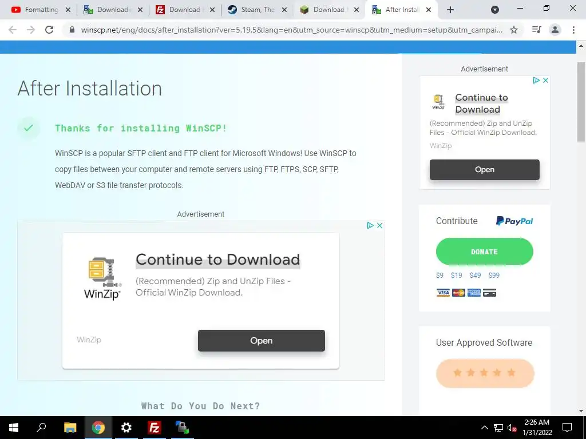Click the Visa card icon
Image resolution: width=586 pixels, height=439 pixels.
point(444,293)
